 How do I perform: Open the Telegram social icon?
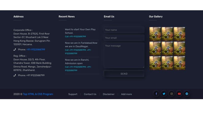pos(187,94)
